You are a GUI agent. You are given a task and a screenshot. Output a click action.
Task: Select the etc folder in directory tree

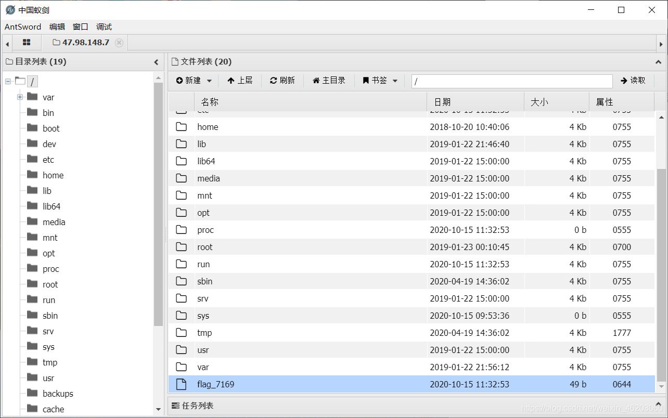48,160
